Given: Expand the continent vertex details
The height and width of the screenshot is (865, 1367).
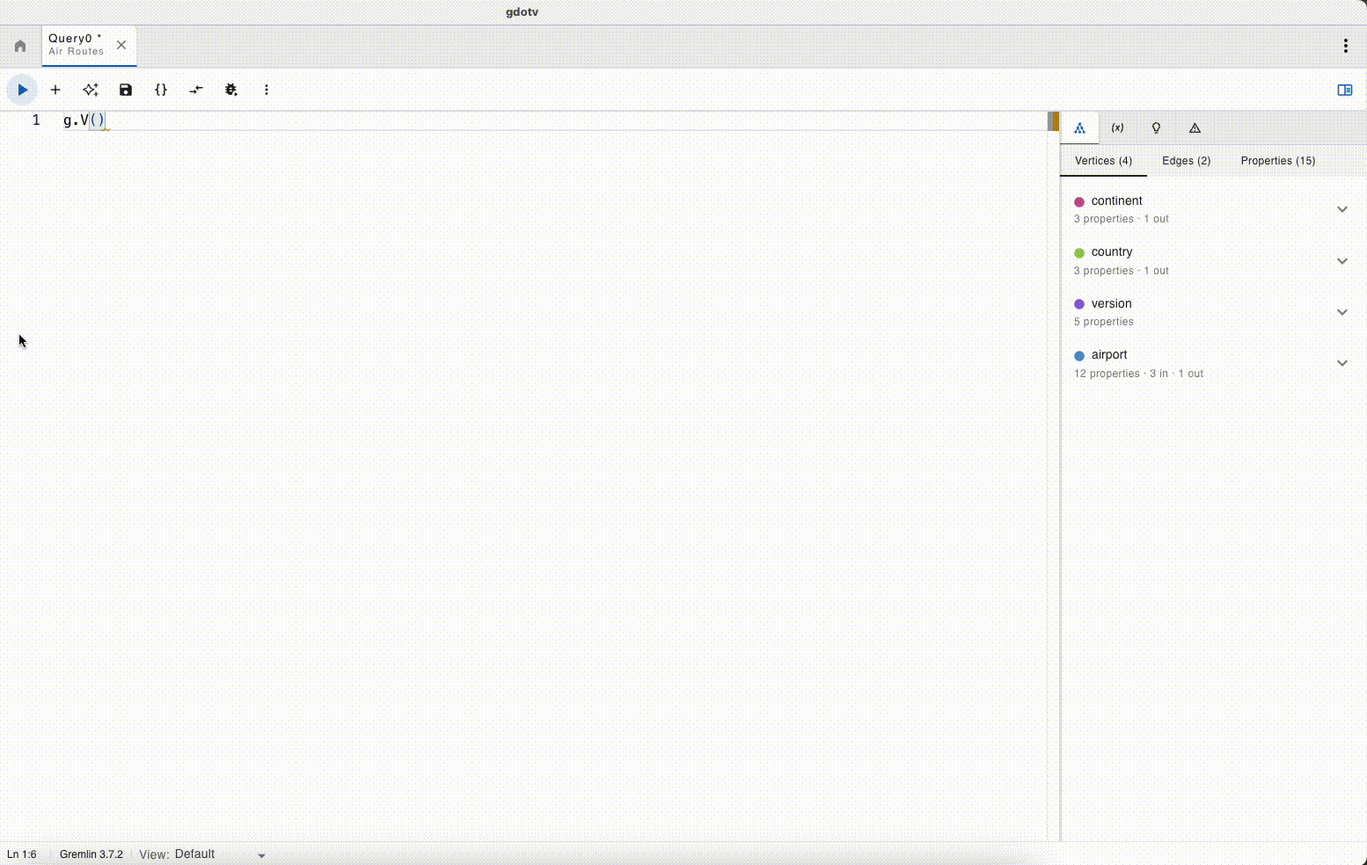Looking at the screenshot, I should tap(1341, 209).
